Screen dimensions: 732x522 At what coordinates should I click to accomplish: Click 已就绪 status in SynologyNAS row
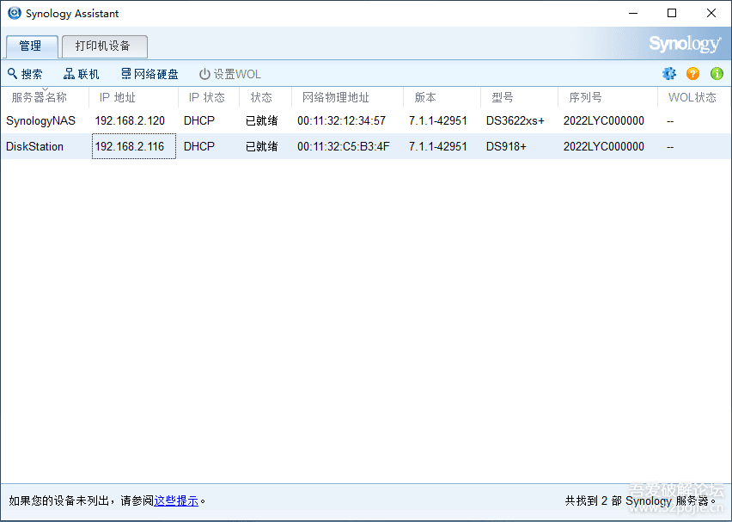(261, 121)
